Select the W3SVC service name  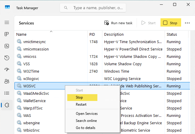(x=30, y=86)
